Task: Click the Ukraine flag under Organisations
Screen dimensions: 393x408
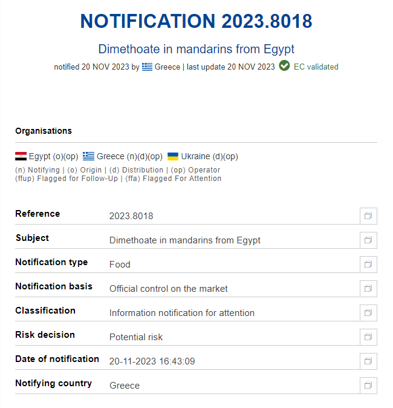Action: point(173,156)
